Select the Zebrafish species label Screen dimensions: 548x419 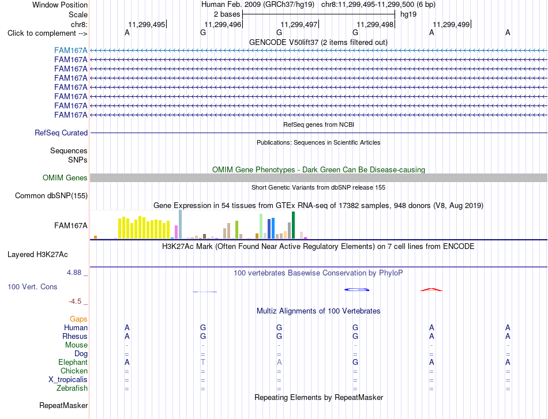(72, 388)
